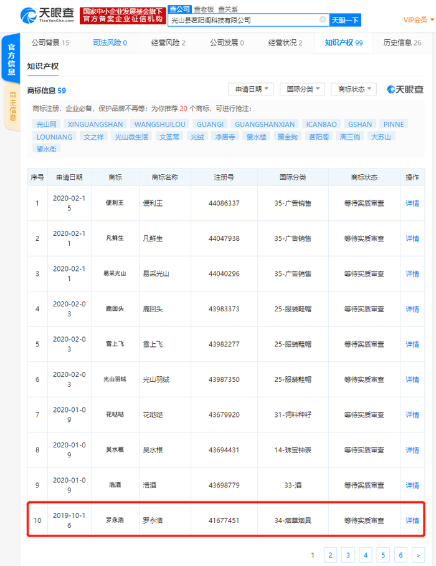Viewport: 436px width, 566px height.
Task: Click the TianYanCha watermark logo beside the filters
Action: pos(405,89)
